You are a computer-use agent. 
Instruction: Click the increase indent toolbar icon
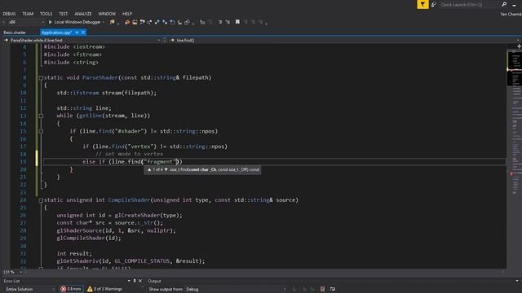click(228, 22)
